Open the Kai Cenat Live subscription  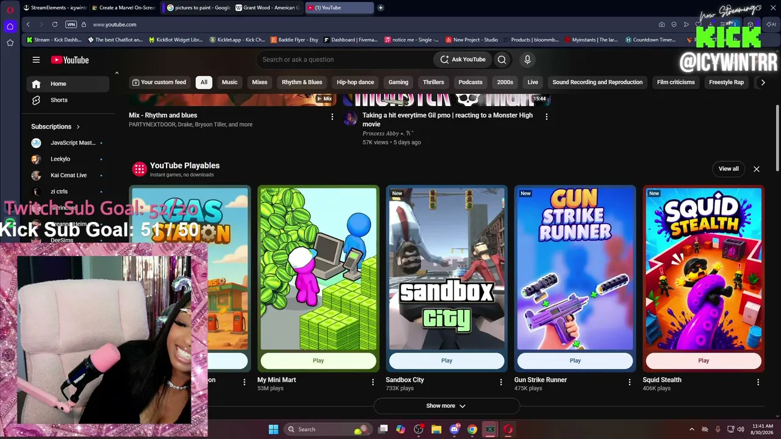click(x=68, y=175)
